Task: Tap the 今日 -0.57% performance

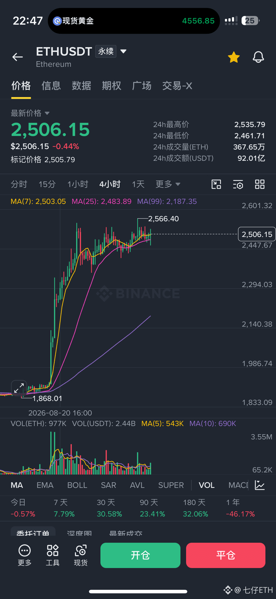Action: coord(23,508)
